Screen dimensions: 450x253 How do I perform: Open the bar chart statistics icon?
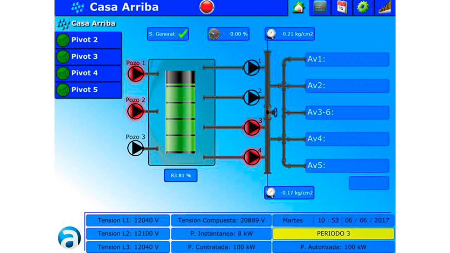point(385,8)
